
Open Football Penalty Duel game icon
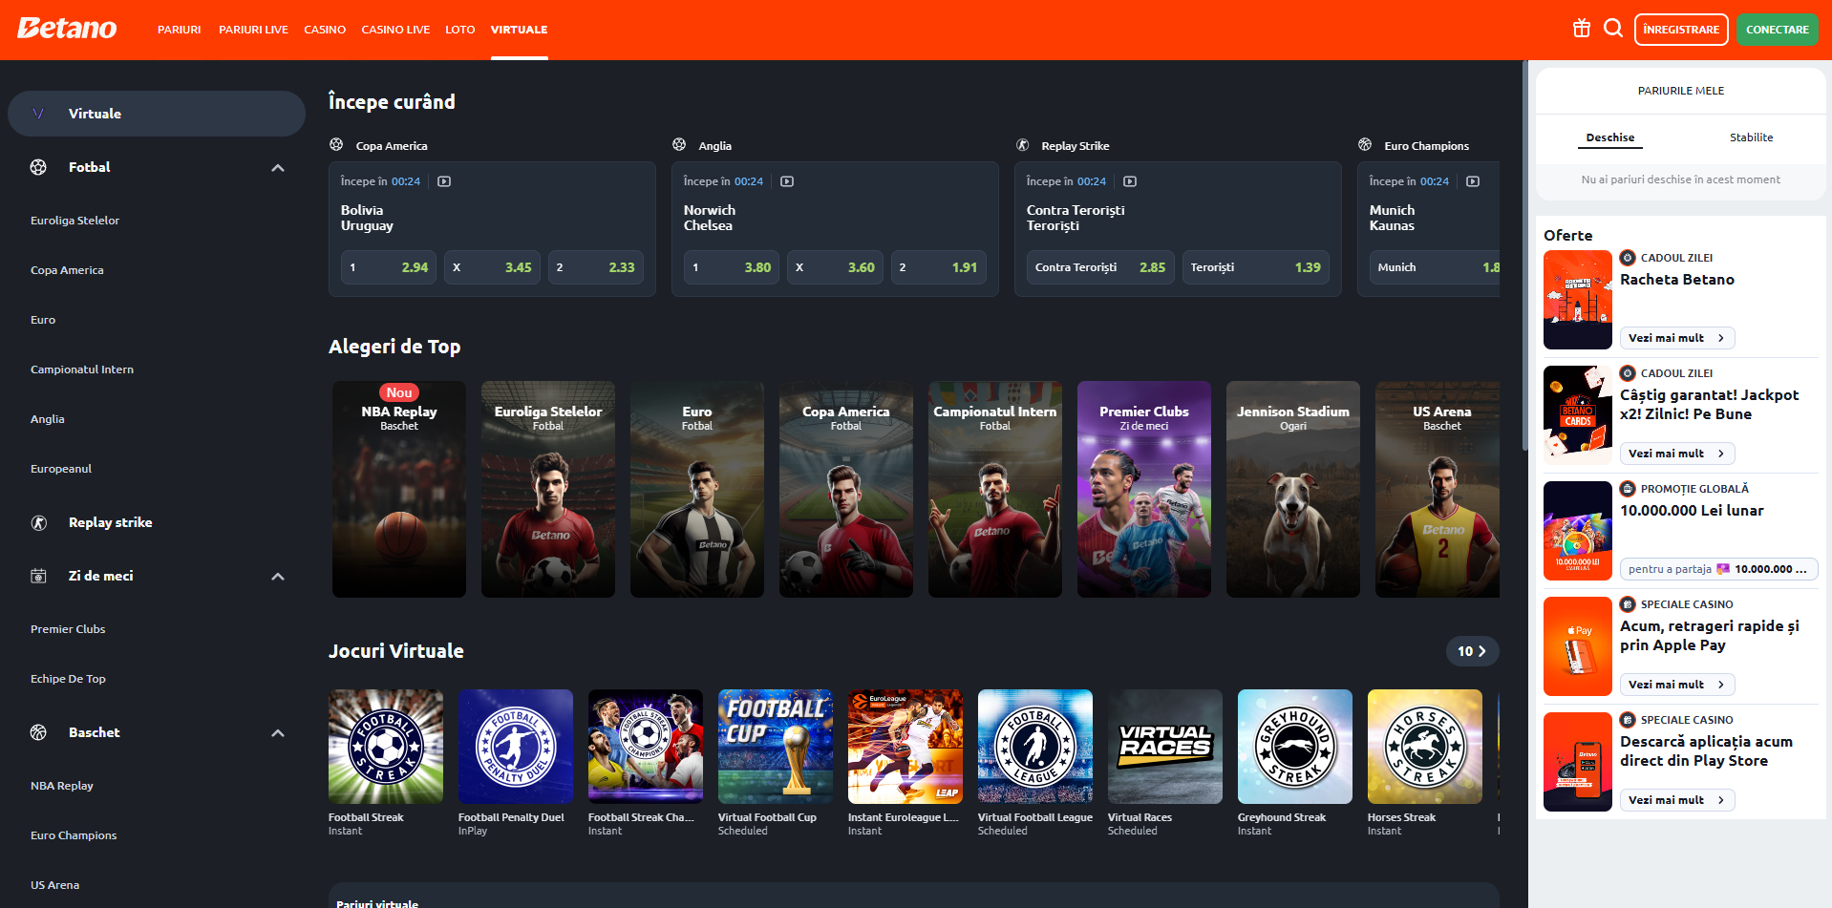[x=516, y=747]
